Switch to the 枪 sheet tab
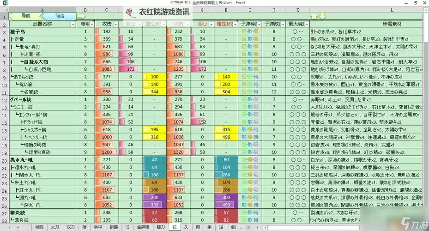This screenshot has height=231, width=429. (85, 227)
